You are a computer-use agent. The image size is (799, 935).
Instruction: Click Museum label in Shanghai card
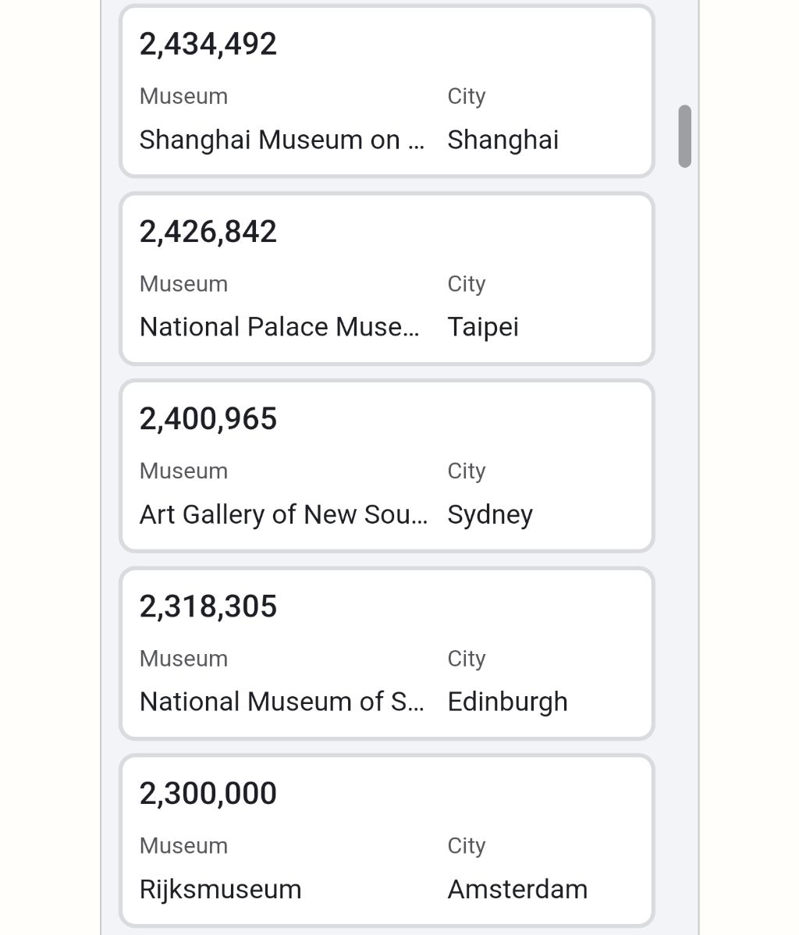point(183,97)
